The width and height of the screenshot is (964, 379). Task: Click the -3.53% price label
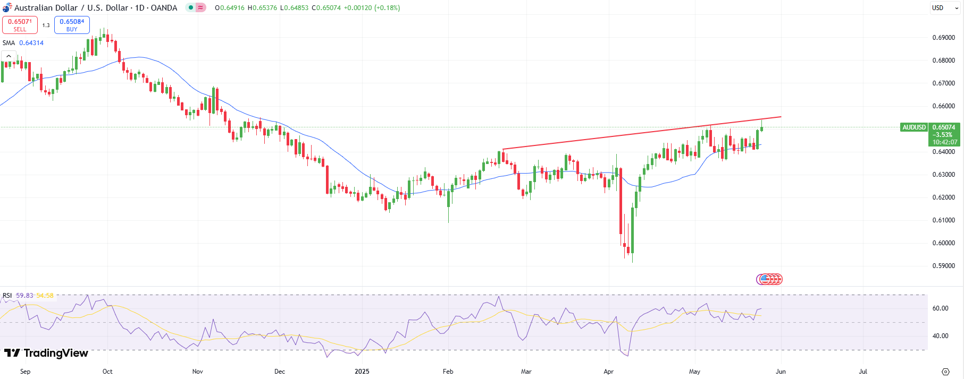tap(942, 135)
